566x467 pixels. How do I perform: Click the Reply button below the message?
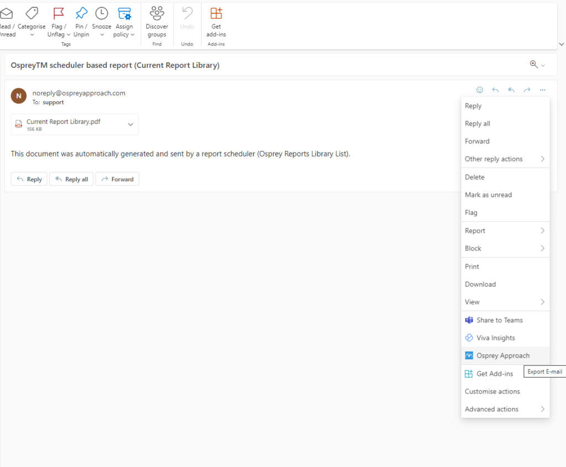pyautogui.click(x=29, y=179)
